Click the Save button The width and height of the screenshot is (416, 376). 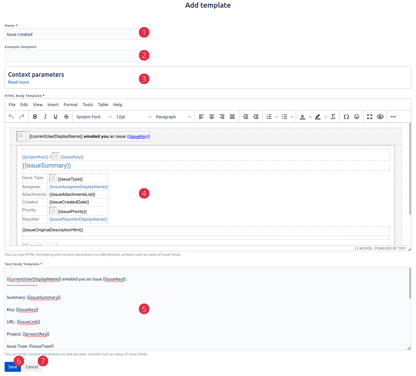coord(13,367)
